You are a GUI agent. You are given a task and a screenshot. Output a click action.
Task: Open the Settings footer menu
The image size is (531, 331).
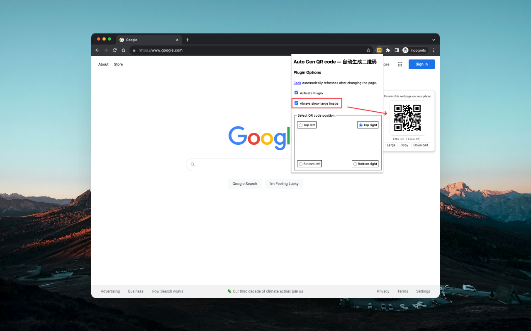coord(423,291)
